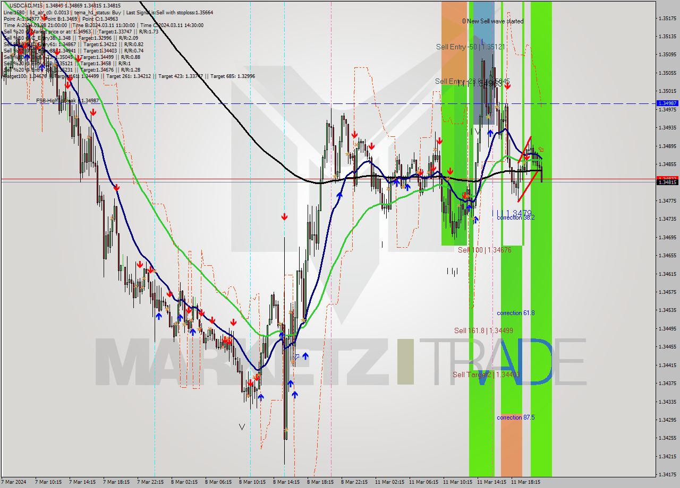Screen dimensions: 680x488
Task: Click the '8 Mar 22:15' time label
Action: point(355,483)
